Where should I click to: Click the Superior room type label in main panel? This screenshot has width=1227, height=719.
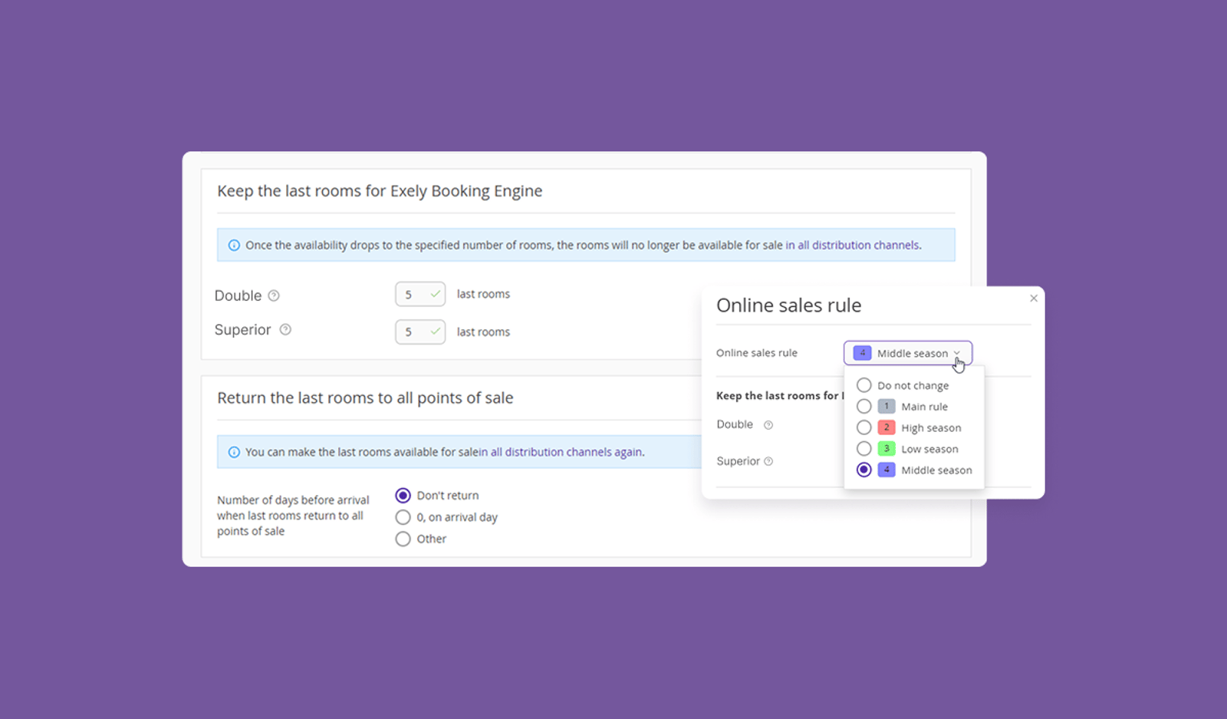coord(242,330)
